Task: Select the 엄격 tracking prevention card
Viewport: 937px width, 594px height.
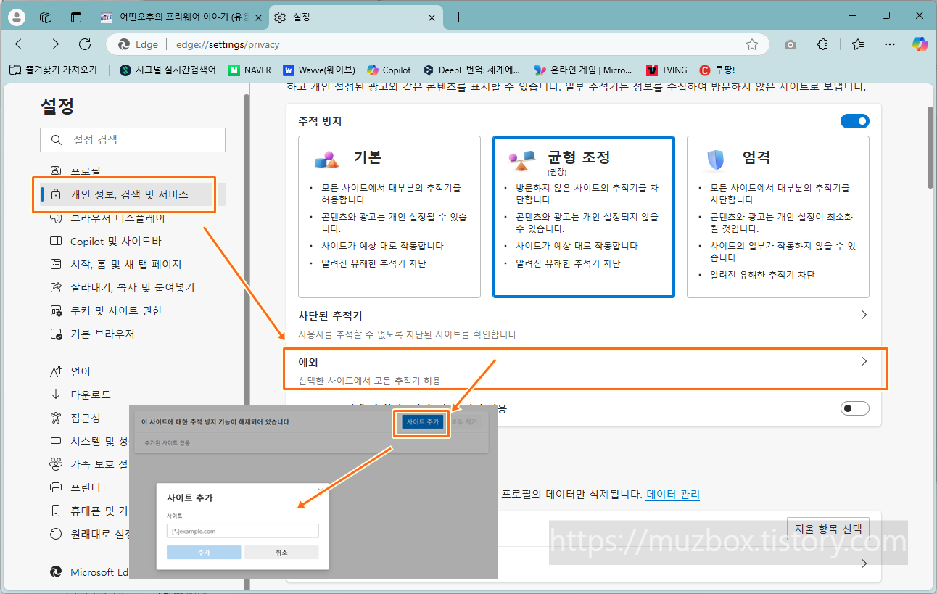Action: click(778, 217)
